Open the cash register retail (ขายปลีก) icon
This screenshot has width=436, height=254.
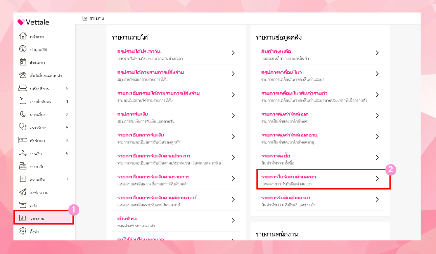[x=23, y=166]
